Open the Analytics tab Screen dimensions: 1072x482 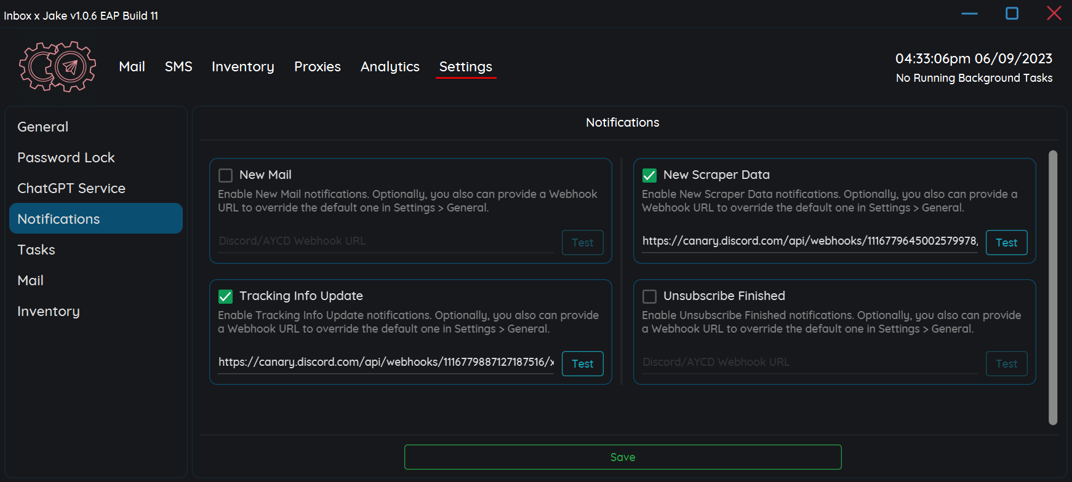(x=390, y=66)
